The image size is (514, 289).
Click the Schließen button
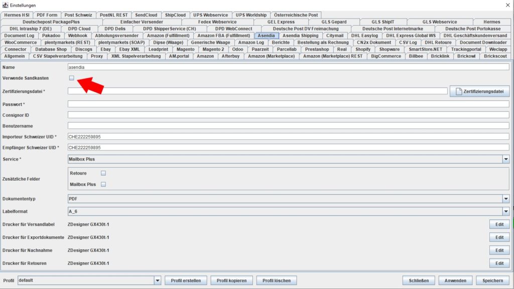[x=419, y=280]
